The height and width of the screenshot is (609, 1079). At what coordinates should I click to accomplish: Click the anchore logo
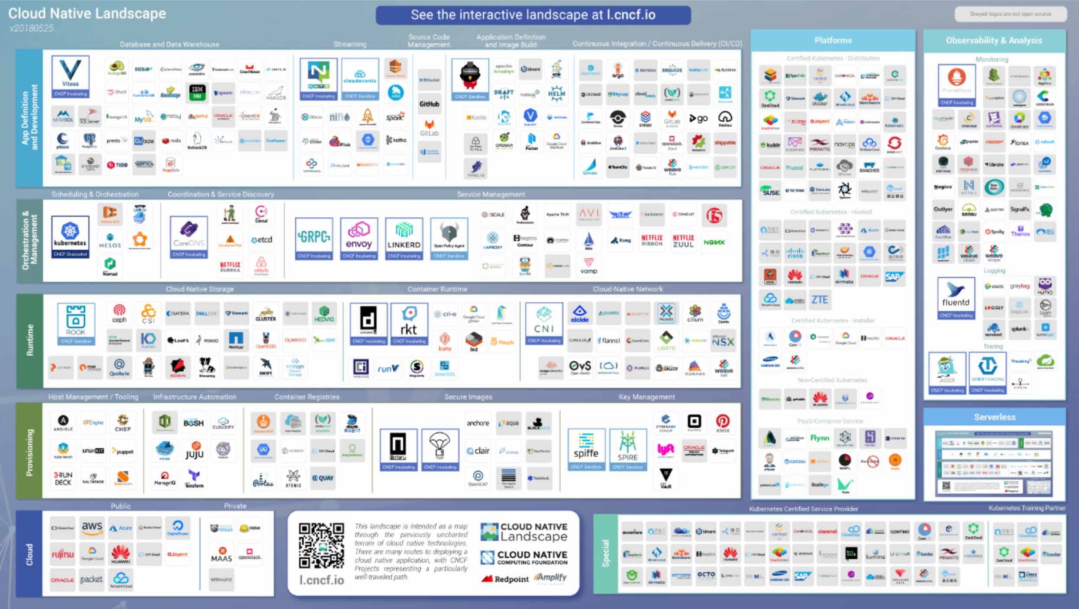[x=478, y=423]
